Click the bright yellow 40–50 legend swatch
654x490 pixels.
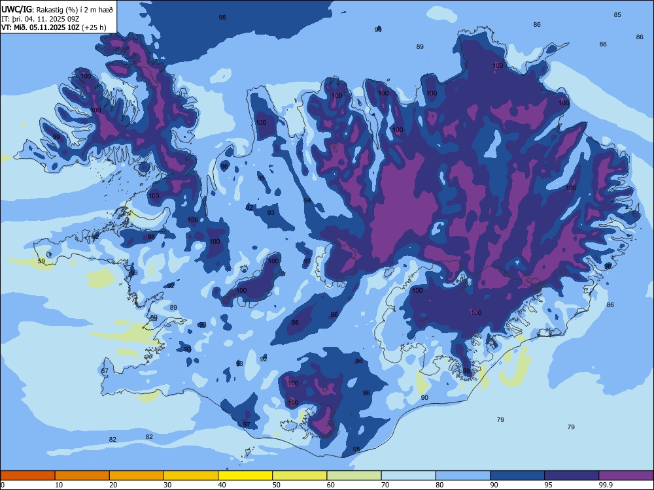coord(245,476)
